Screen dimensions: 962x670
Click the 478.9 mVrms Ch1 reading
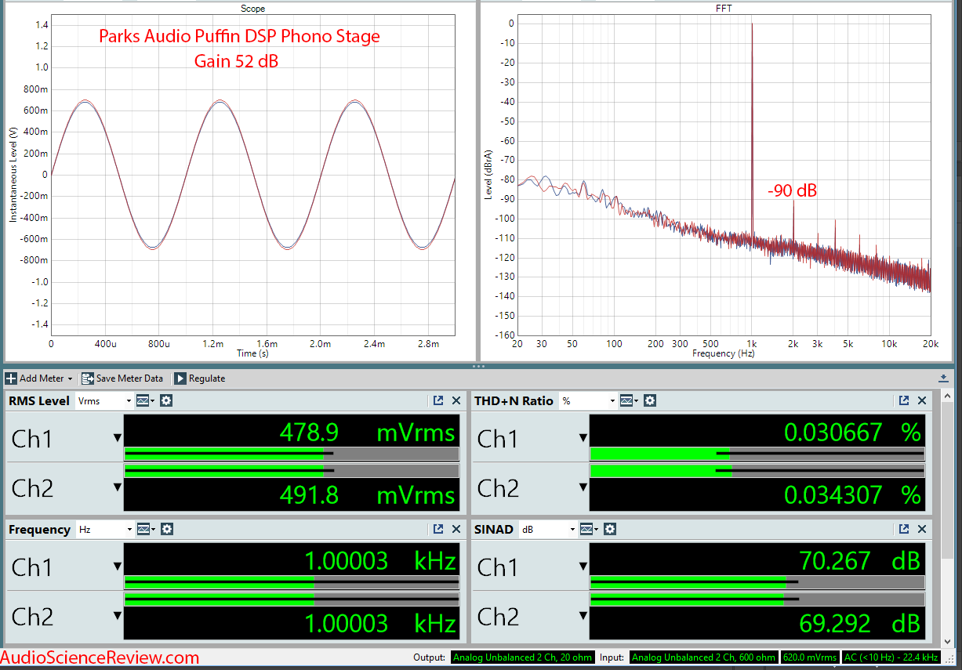pyautogui.click(x=367, y=432)
